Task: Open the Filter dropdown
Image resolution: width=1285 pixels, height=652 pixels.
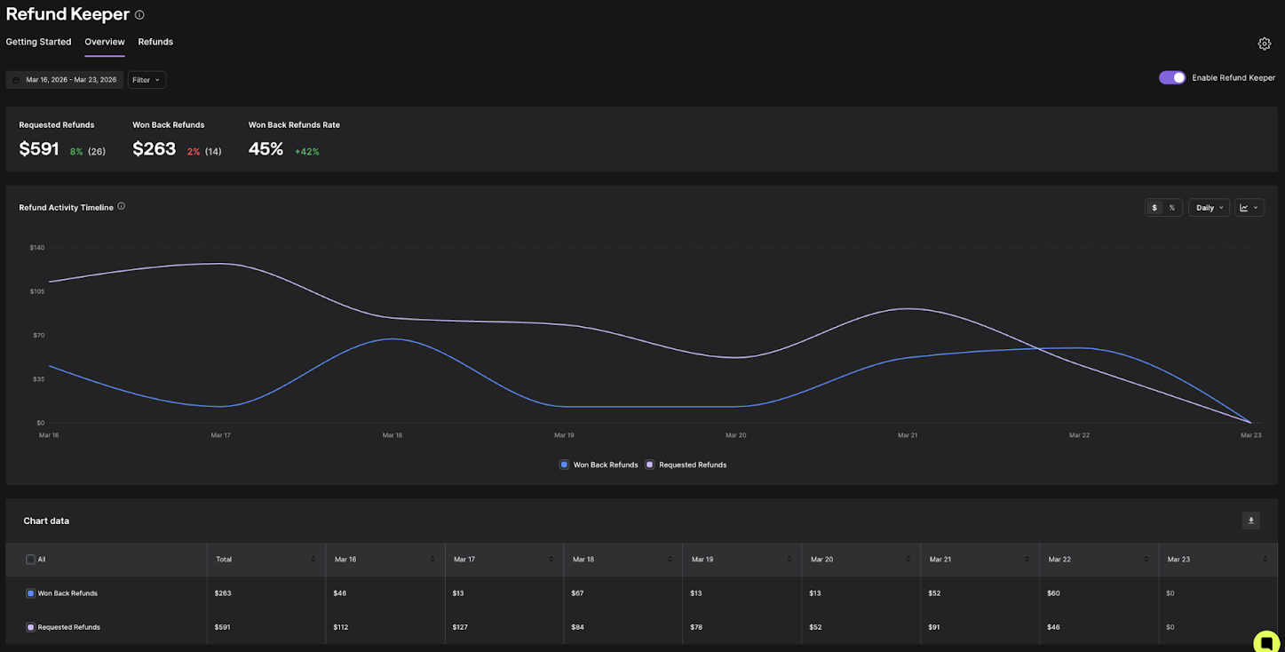Action: pyautogui.click(x=147, y=80)
